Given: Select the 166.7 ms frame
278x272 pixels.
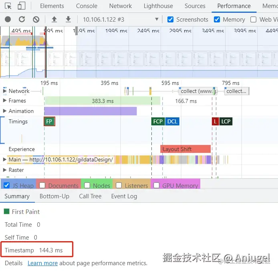Looking at the screenshot, I should [186, 101].
